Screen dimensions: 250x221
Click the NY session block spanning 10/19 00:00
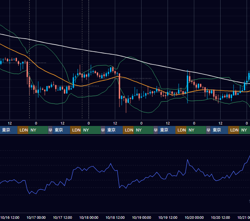click(x=143, y=130)
